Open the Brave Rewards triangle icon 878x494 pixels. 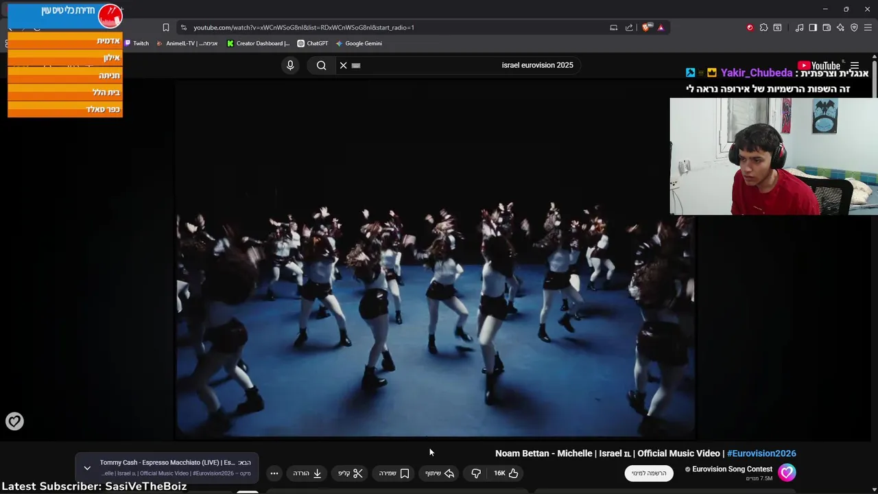click(x=661, y=27)
